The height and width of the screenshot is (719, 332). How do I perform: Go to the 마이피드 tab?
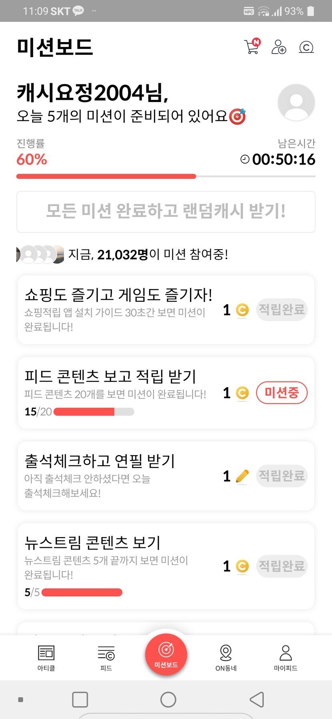pyautogui.click(x=286, y=657)
